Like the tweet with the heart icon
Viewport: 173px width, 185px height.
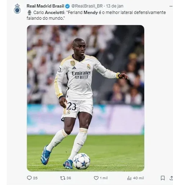click(x=96, y=178)
